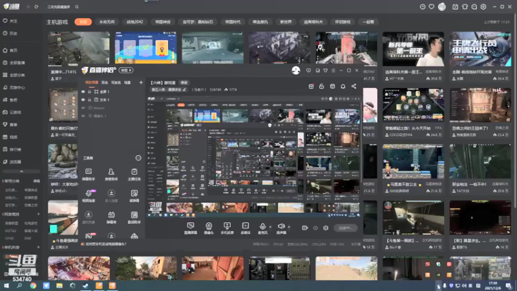517x291 pixels.
Task: Open the user avatar in the 直播伴侣 title bar
Action: click(x=296, y=70)
